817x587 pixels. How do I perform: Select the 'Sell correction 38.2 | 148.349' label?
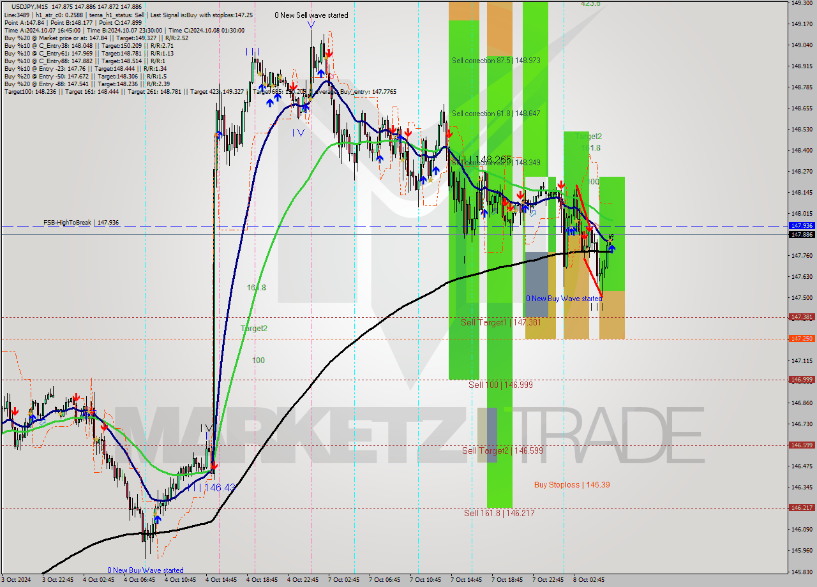[496, 163]
